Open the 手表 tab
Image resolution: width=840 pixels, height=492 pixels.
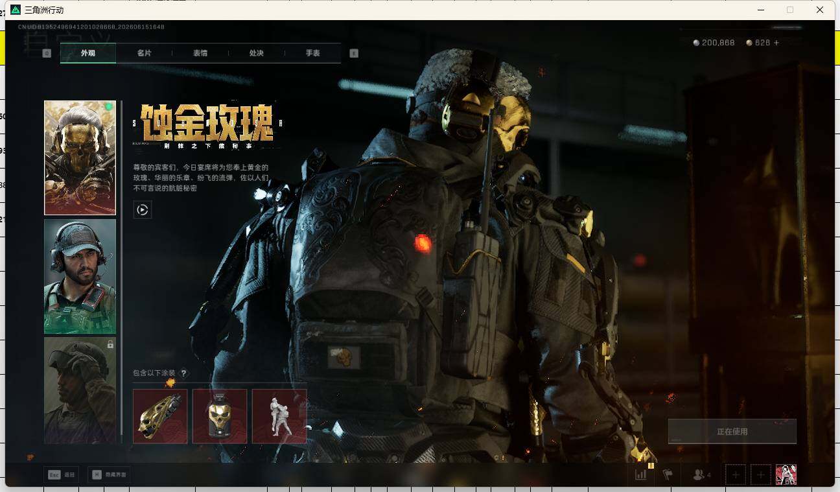pos(312,53)
